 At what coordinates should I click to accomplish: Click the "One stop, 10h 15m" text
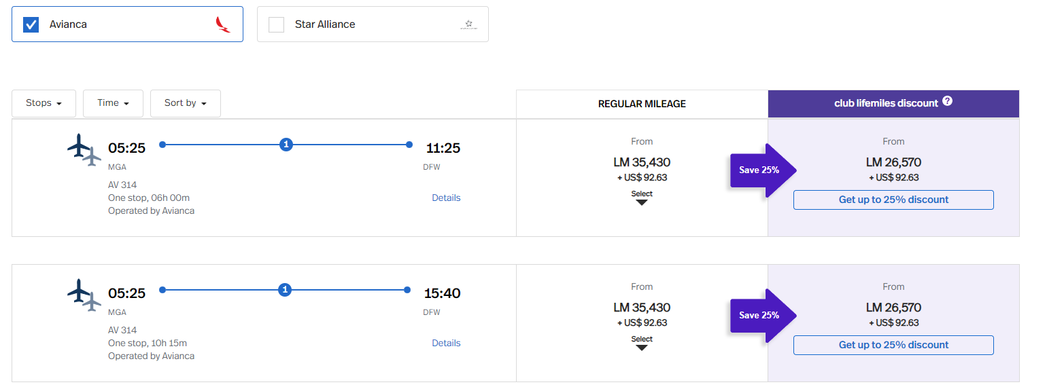148,343
